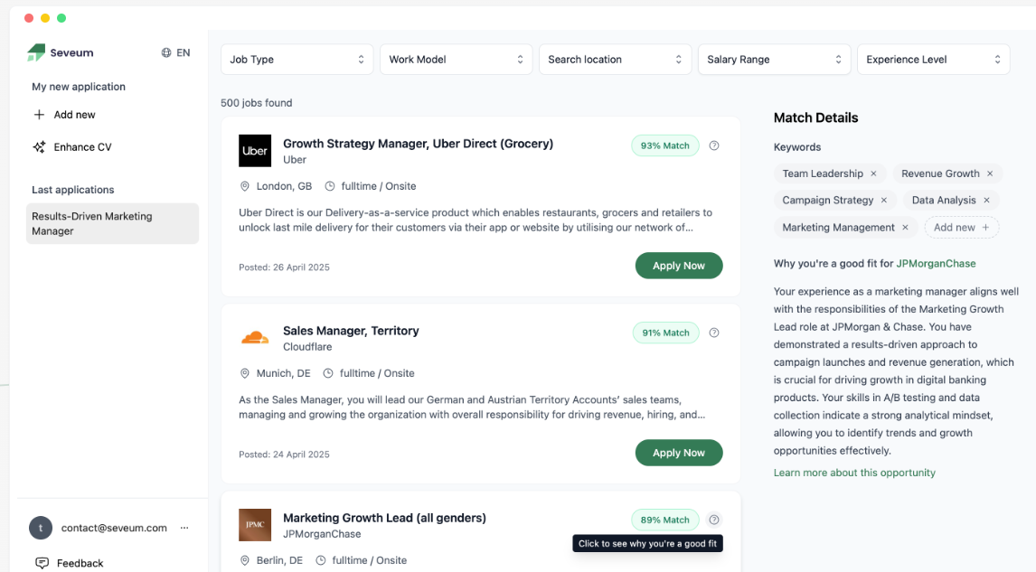
Task: Click the help icon beside 91% Match
Action: (714, 333)
